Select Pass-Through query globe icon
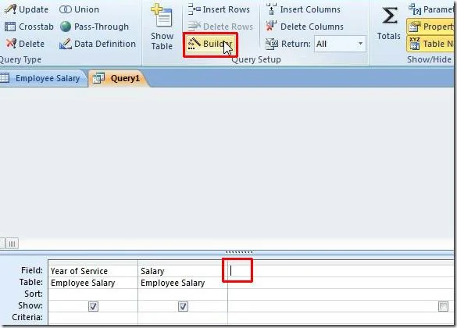 click(66, 27)
